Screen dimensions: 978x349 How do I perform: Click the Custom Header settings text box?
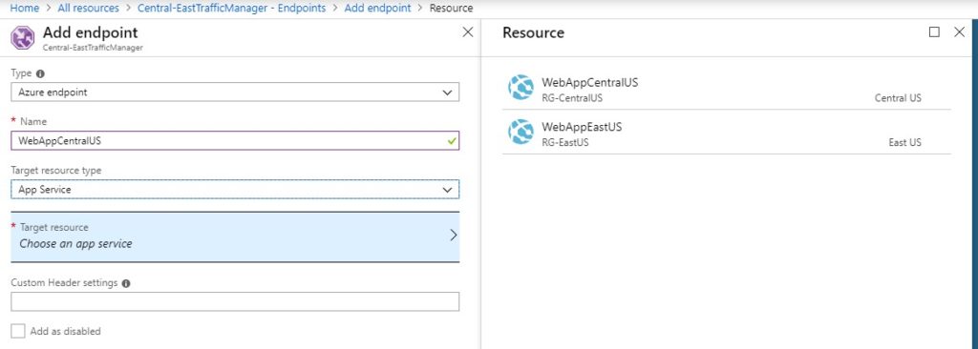click(x=235, y=301)
